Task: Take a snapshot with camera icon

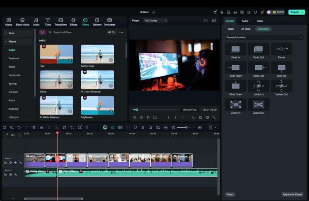Action: coord(200,117)
